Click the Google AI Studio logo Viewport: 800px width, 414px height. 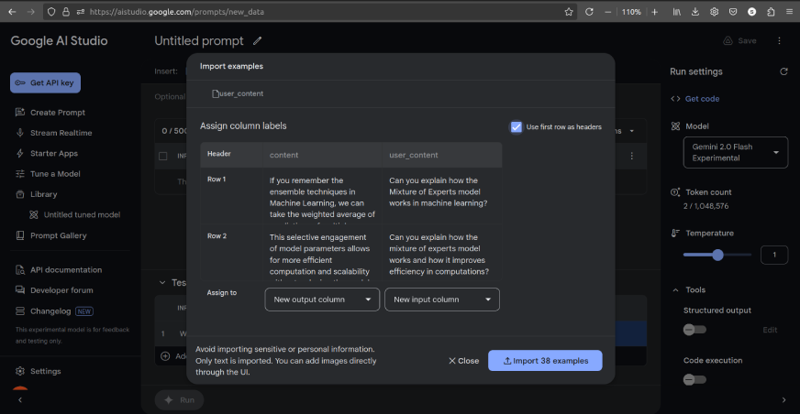click(60, 40)
